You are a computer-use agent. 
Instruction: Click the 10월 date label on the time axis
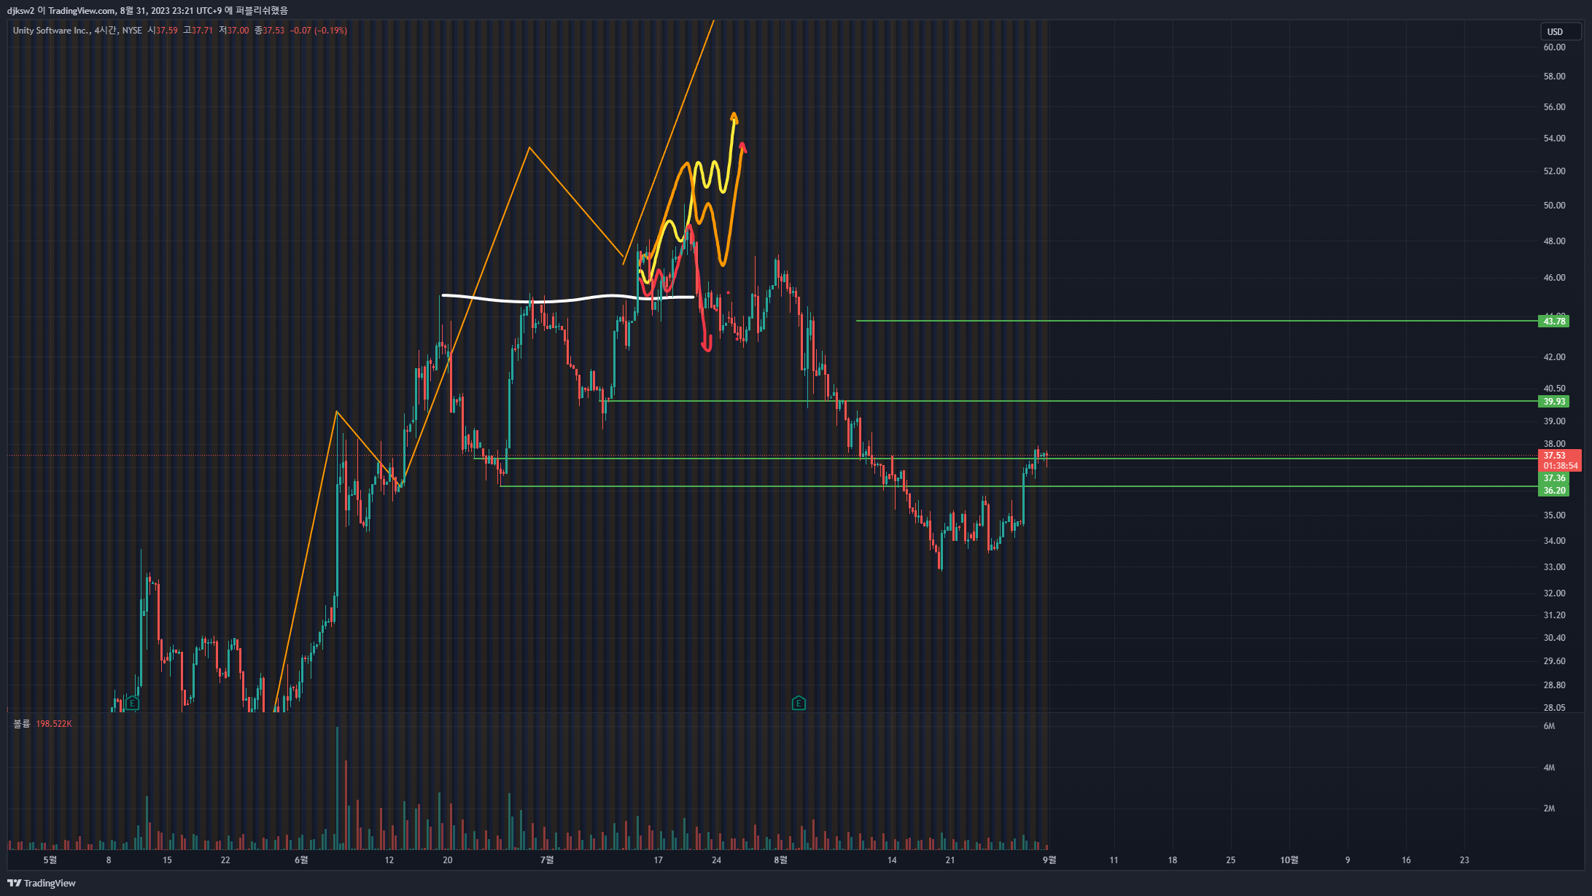coord(1289,860)
